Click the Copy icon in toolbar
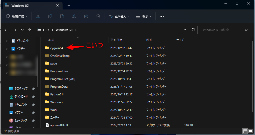Screen dimensions: 255x135 [x=50, y=16]
